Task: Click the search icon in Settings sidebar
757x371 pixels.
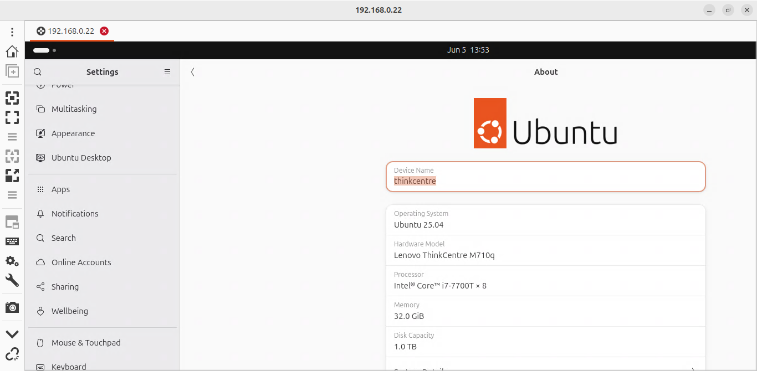Action: [x=37, y=72]
